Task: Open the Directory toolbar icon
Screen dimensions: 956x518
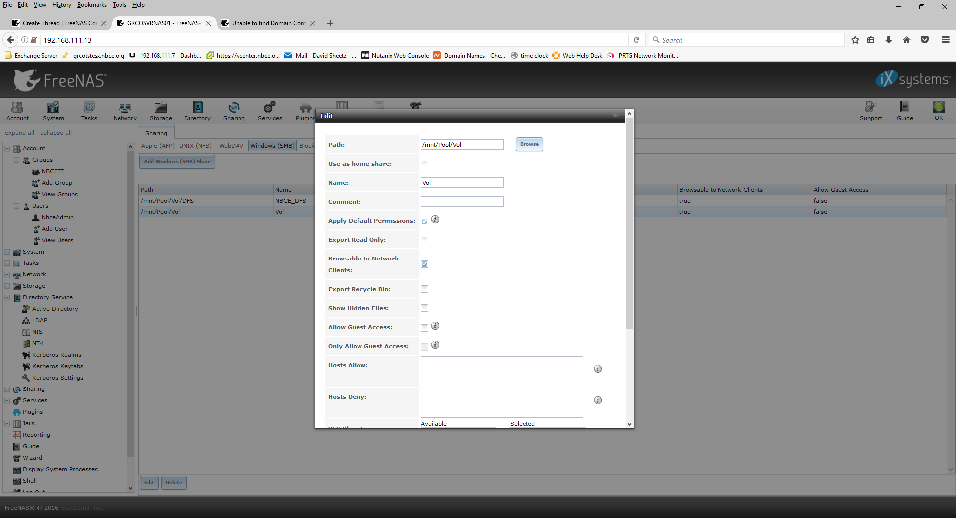Action: [197, 111]
